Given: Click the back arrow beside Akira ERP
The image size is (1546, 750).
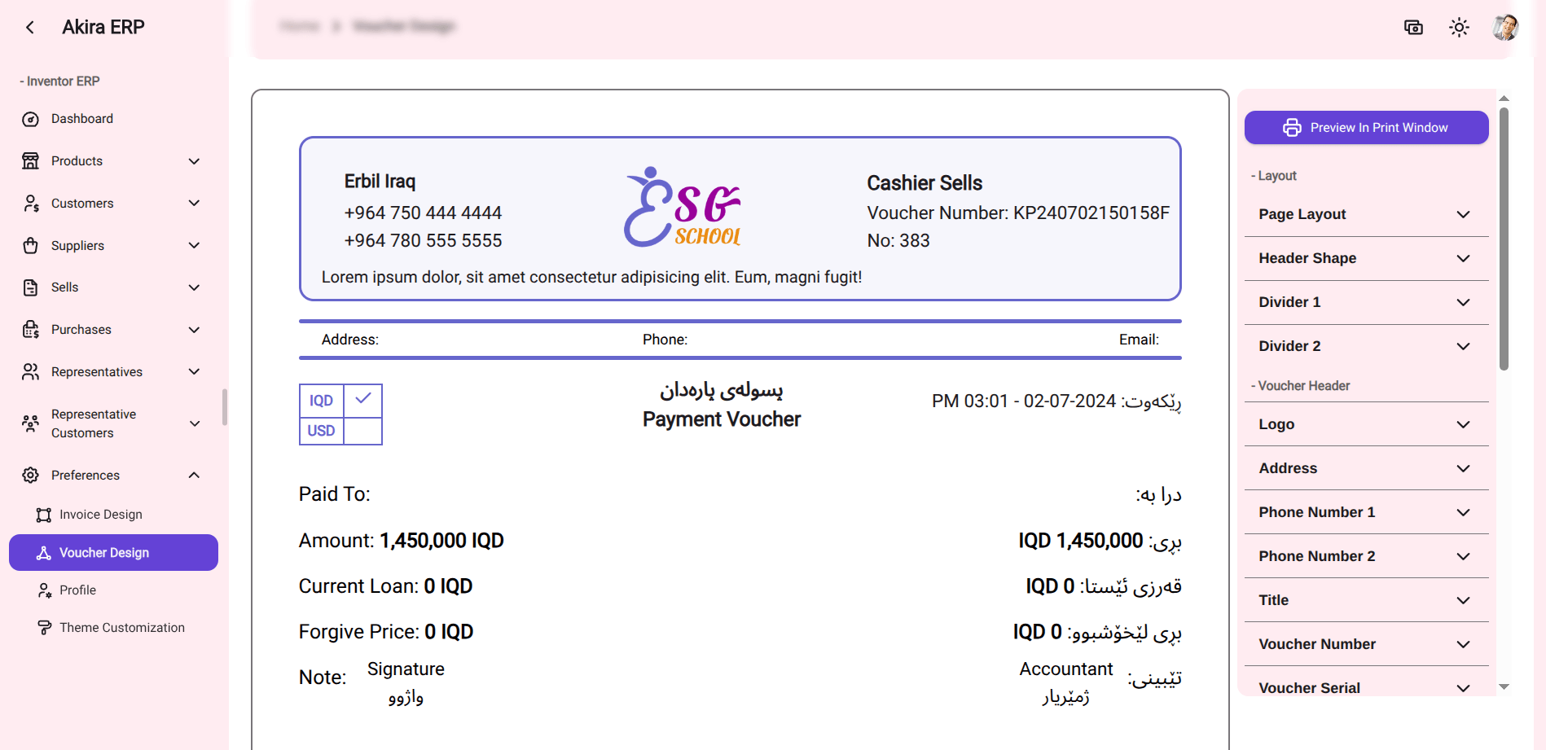Looking at the screenshot, I should click(30, 28).
